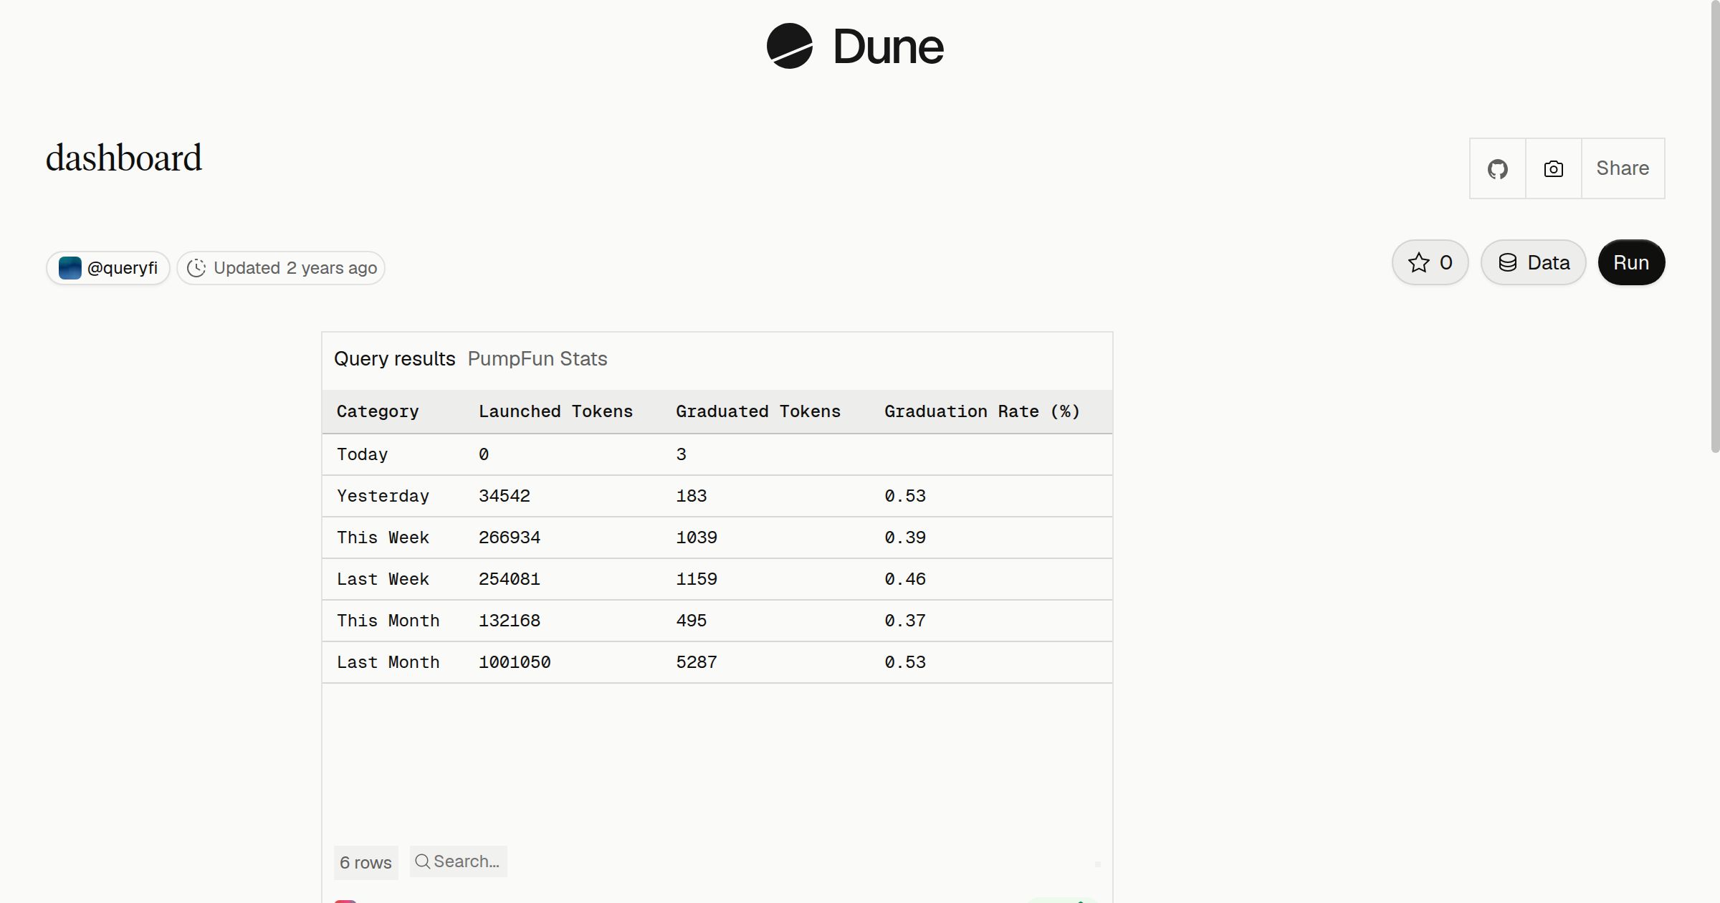Click the black Run button

(1631, 262)
